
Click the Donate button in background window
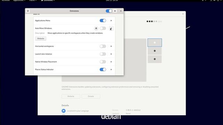click(x=91, y=96)
